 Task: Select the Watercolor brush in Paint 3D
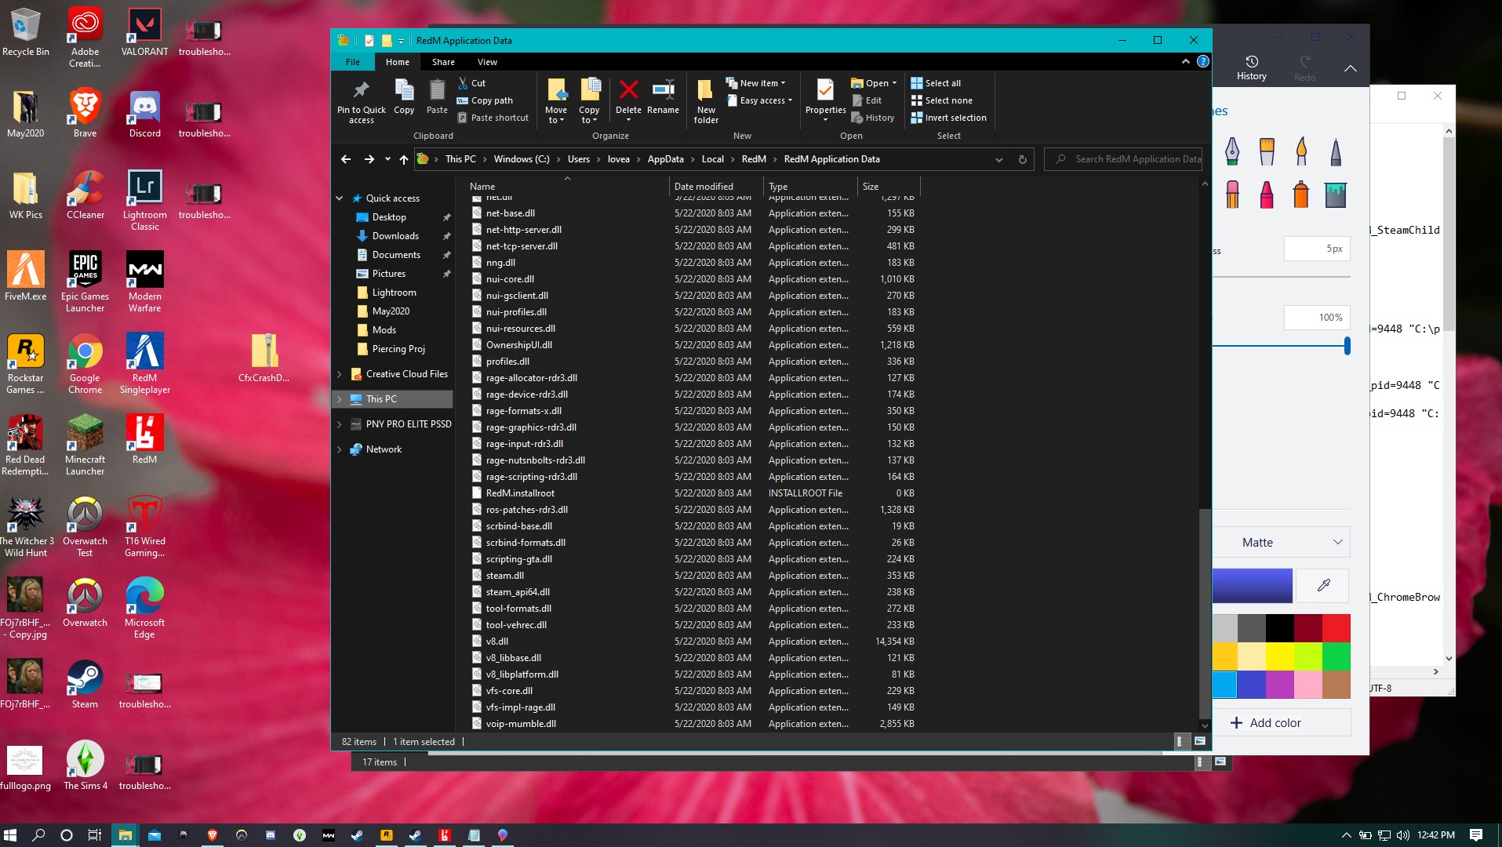1301,151
